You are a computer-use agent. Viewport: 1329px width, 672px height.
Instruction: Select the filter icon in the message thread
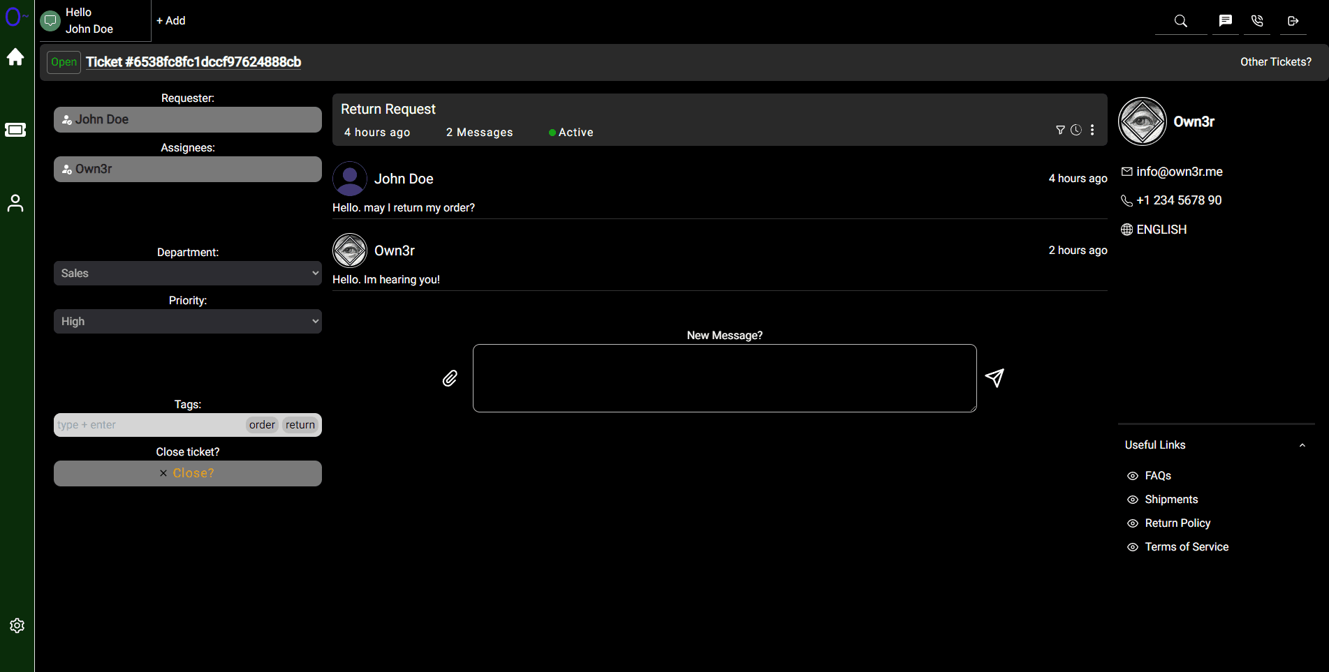(x=1059, y=129)
